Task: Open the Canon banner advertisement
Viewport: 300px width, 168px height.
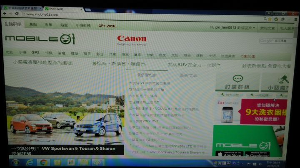Action: pos(132,40)
